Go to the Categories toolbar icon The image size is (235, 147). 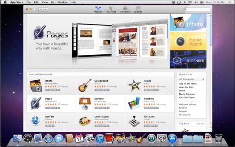(125, 9)
